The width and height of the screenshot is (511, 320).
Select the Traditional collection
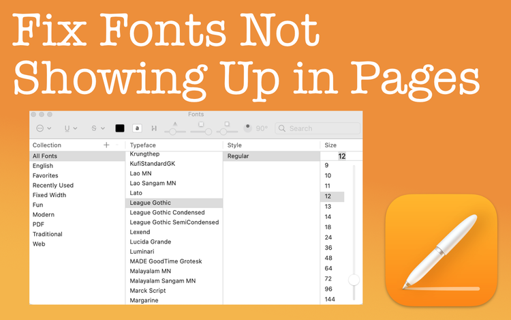coord(77,234)
